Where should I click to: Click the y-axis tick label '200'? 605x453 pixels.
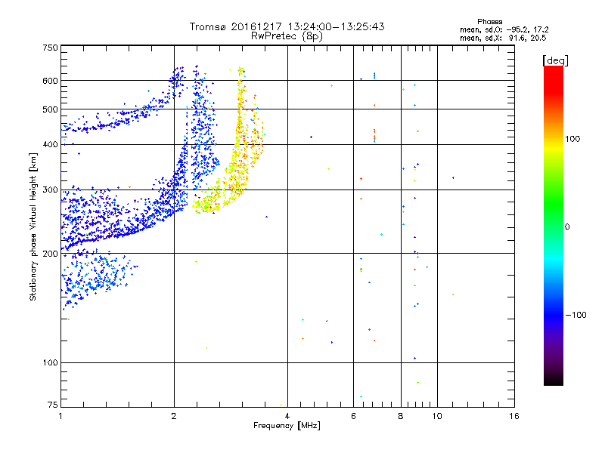pos(51,254)
